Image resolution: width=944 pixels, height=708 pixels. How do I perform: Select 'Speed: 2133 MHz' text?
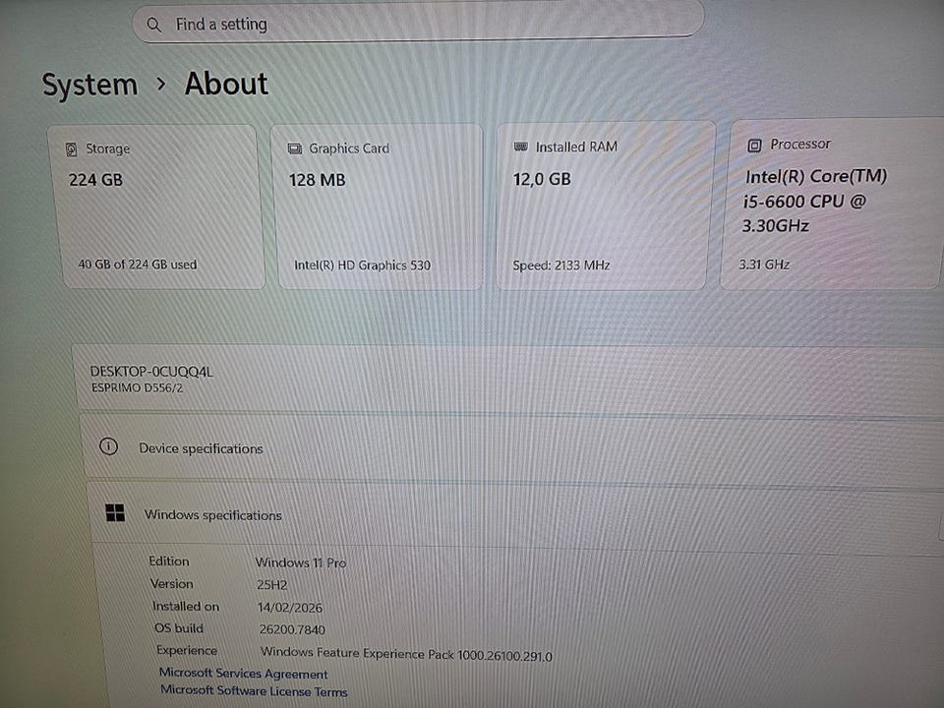[561, 265]
